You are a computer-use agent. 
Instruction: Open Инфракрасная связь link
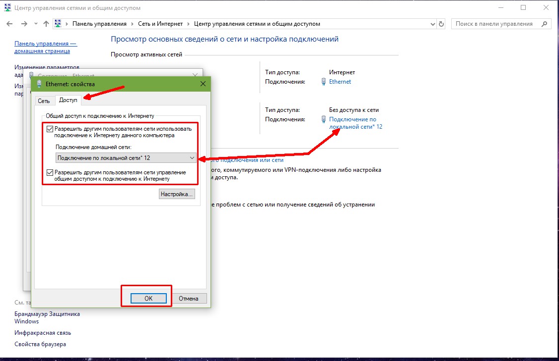click(x=43, y=333)
